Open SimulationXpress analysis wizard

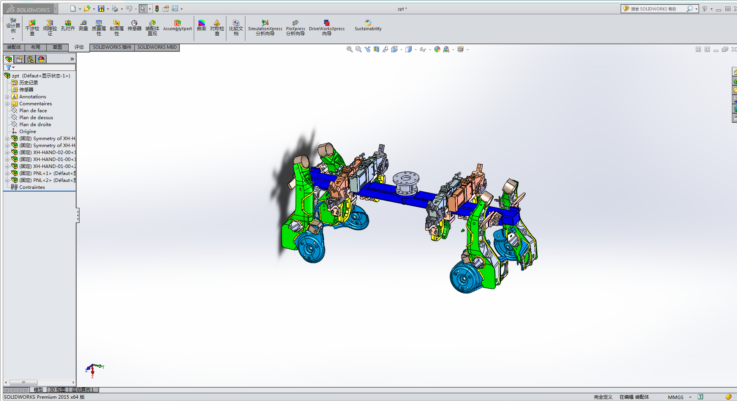click(265, 28)
